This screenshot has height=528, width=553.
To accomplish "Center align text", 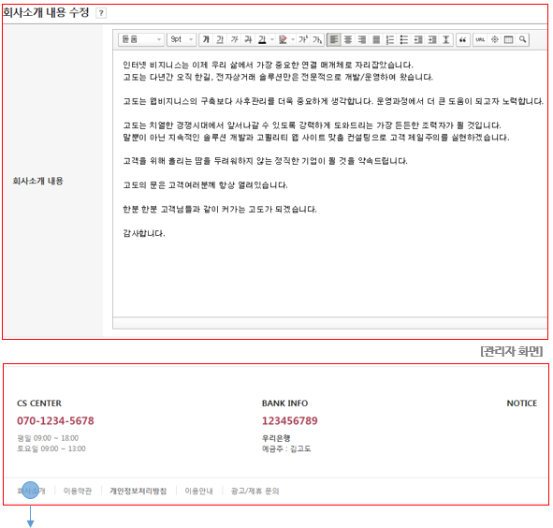I will (x=348, y=39).
